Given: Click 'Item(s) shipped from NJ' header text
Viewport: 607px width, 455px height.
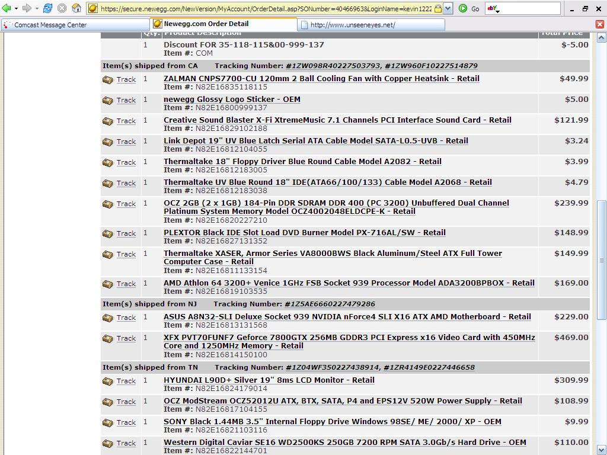Looking at the screenshot, I should [x=149, y=304].
